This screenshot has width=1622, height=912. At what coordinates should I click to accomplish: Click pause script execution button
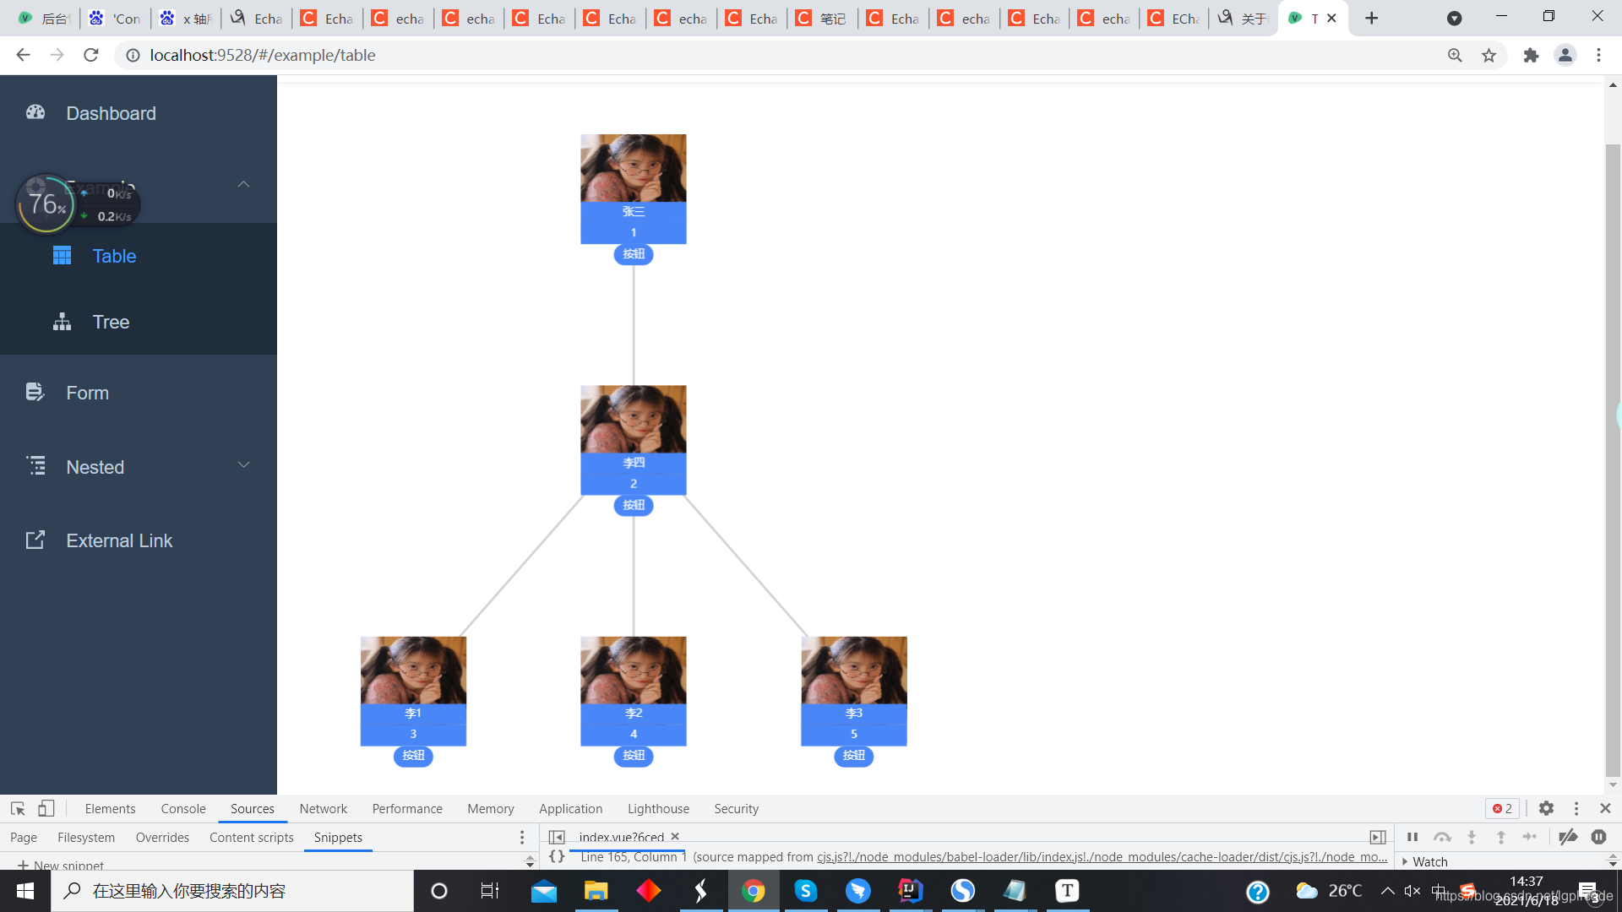[x=1412, y=837]
